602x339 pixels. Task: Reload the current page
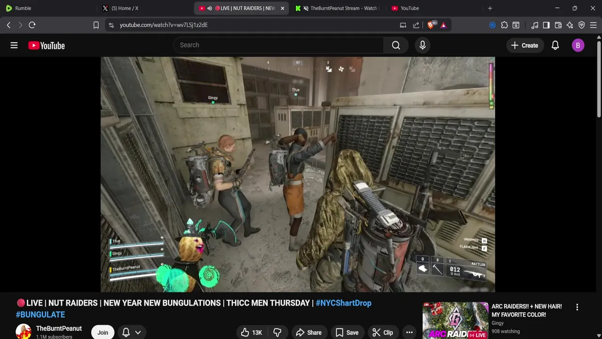32,25
